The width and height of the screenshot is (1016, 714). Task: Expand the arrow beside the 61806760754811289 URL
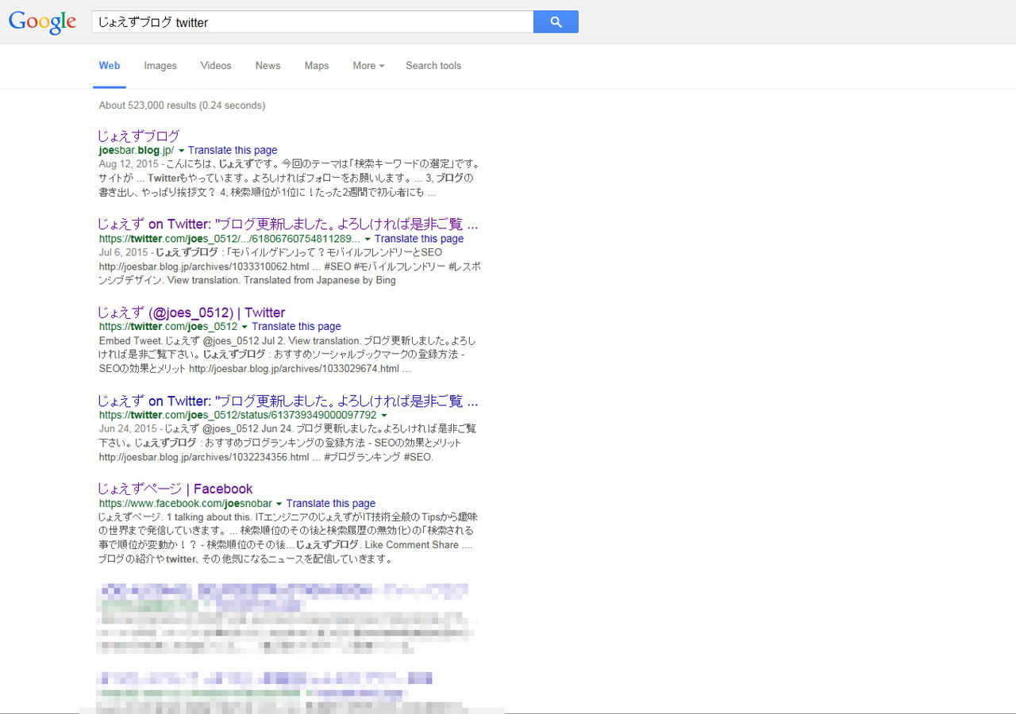coord(368,239)
